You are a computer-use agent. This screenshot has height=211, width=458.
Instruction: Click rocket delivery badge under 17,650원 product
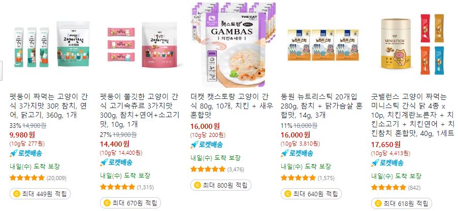coord(387,162)
